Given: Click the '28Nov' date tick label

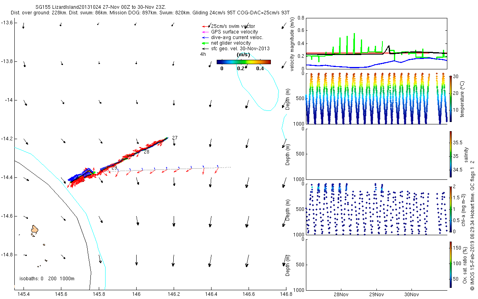Looking at the screenshot, I should (x=341, y=295).
